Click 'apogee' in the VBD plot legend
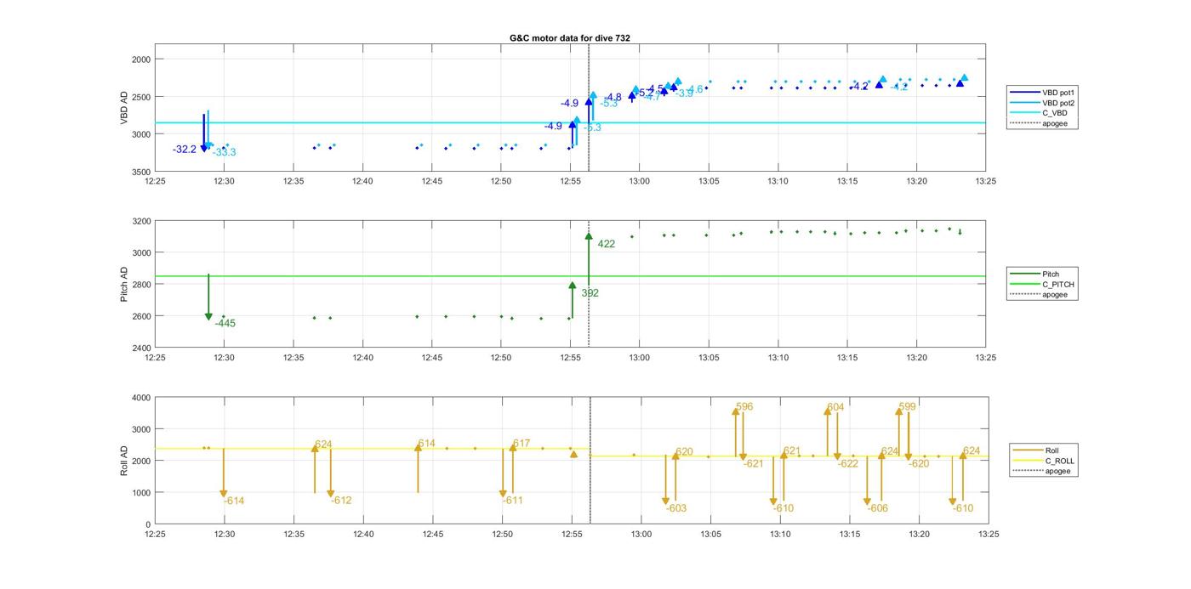Image resolution: width=1191 pixels, height=589 pixels. click(x=1055, y=124)
